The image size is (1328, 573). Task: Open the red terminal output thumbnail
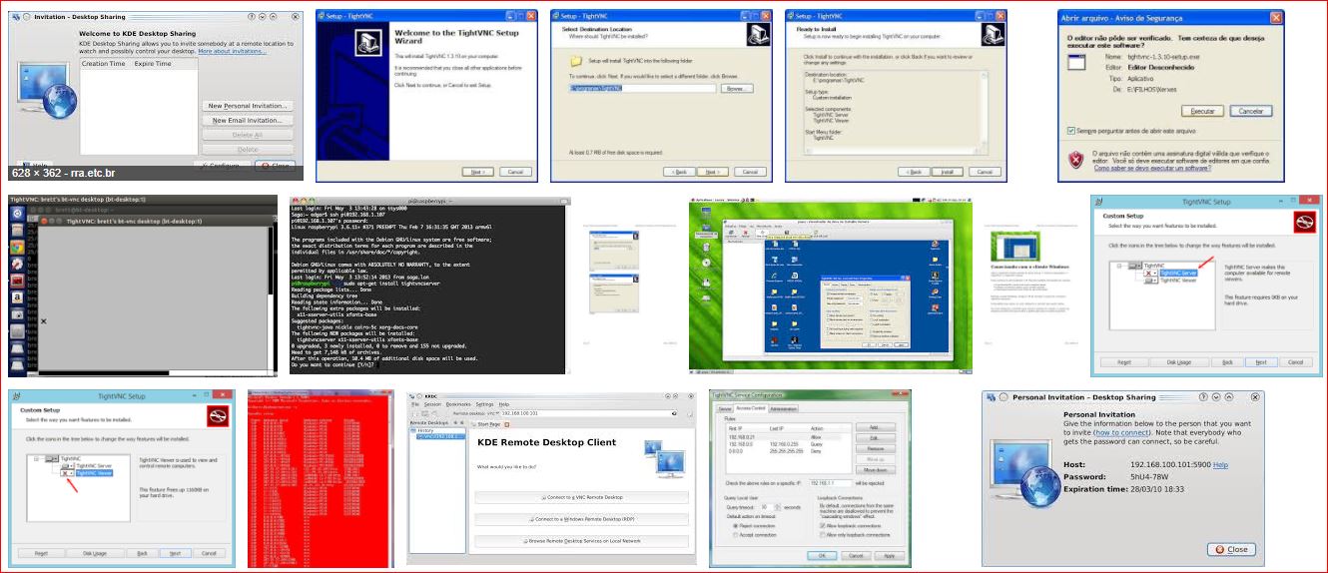coord(322,479)
